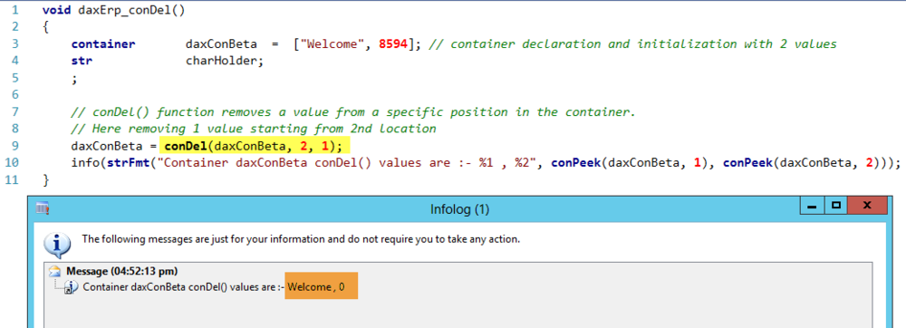The height and width of the screenshot is (328, 906).
Task: Click the 'container' keyword on line 3
Action: pyautogui.click(x=103, y=43)
